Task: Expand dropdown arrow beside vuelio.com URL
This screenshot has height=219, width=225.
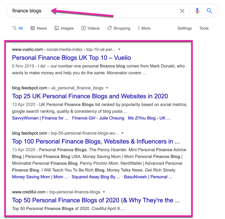Action: 119,50
